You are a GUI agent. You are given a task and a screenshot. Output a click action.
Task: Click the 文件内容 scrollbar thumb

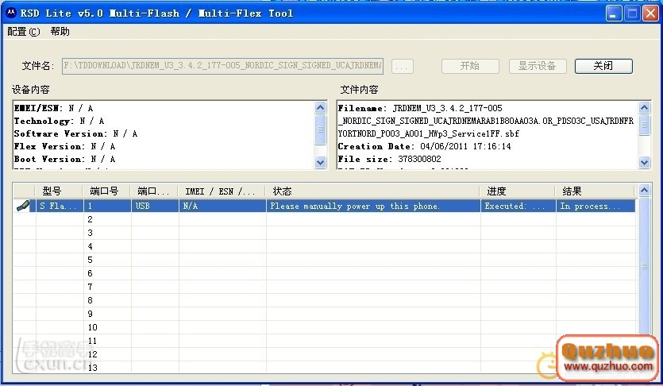click(644, 125)
